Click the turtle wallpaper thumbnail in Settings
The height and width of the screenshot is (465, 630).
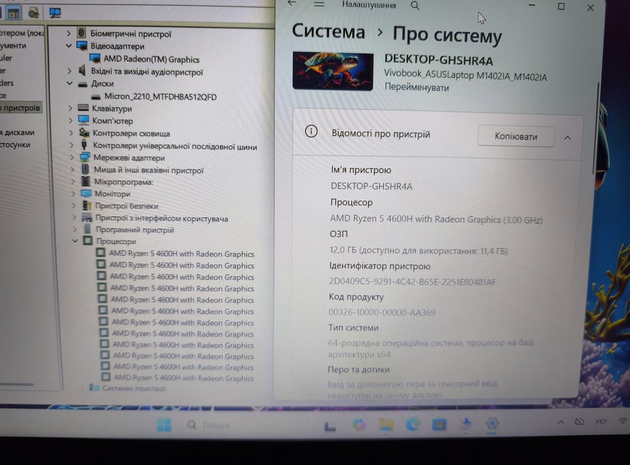click(333, 70)
